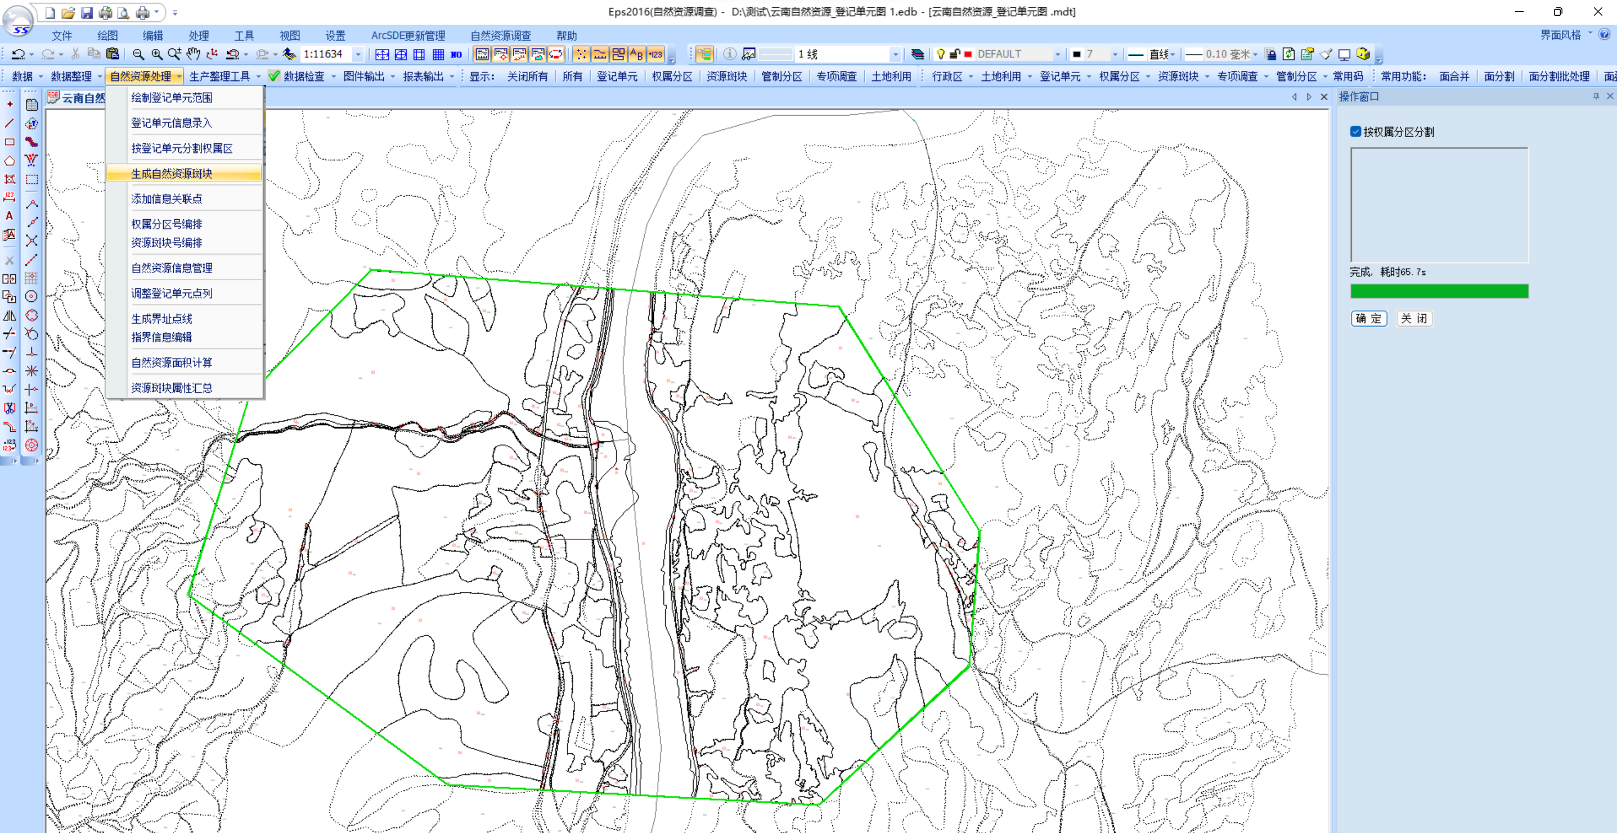
Task: Toggle the highlighted property panel icon
Action: tap(704, 55)
